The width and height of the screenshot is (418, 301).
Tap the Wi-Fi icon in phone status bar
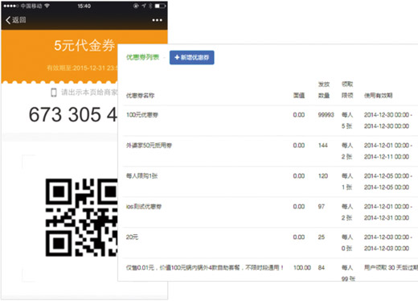(47, 6)
